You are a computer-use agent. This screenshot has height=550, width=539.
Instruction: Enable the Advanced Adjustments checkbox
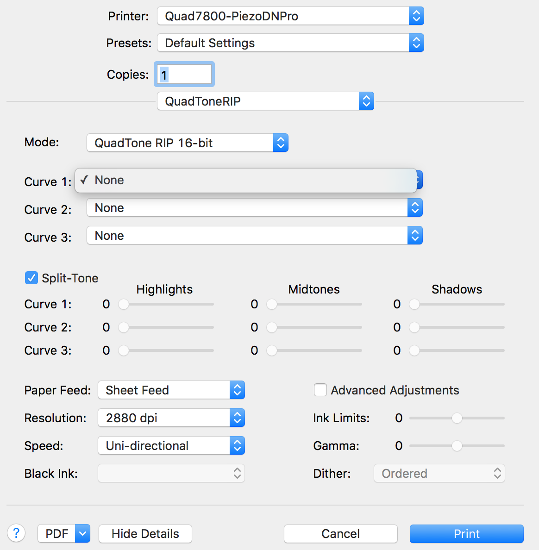point(320,390)
